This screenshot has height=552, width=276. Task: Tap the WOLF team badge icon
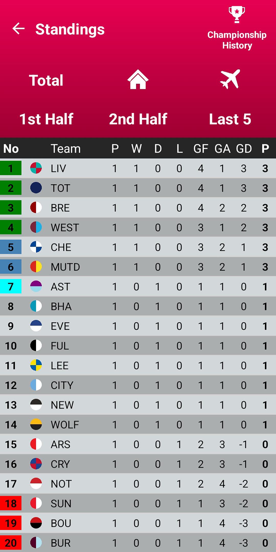36,424
